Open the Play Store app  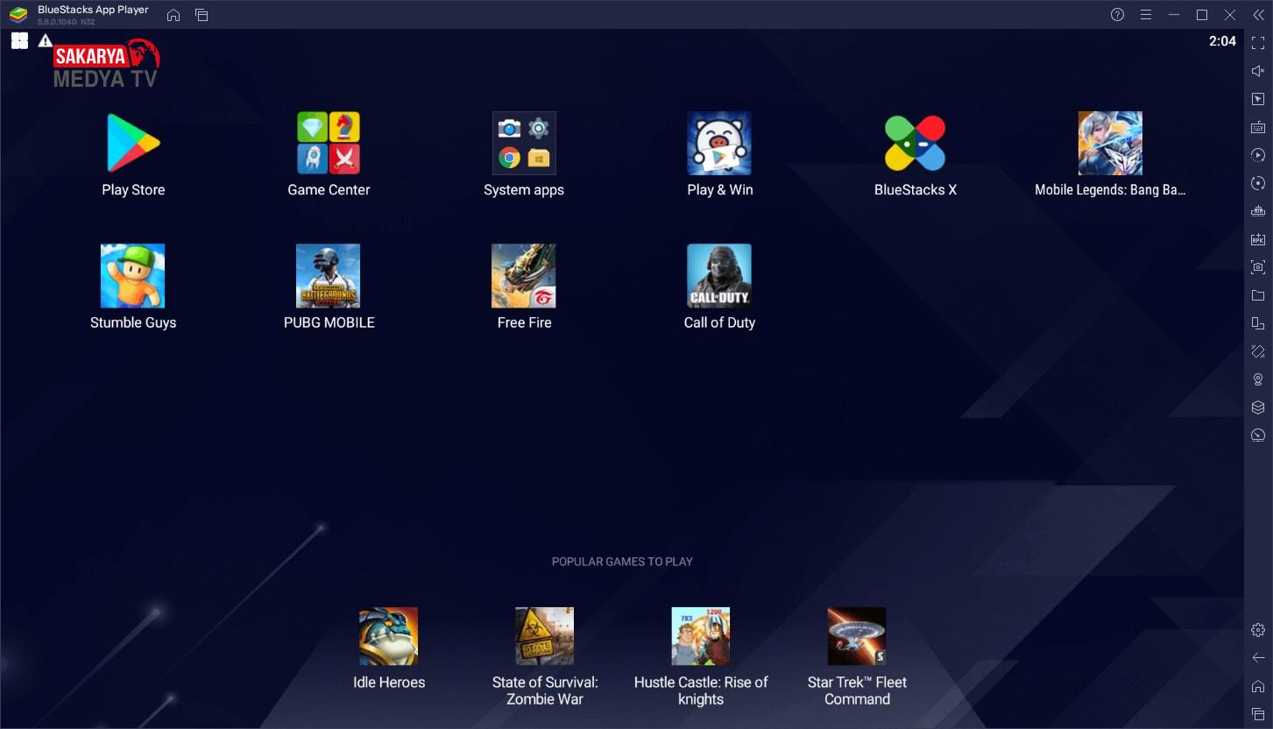pos(133,144)
